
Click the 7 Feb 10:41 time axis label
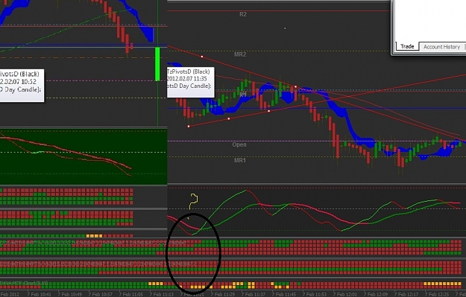click(x=40, y=294)
